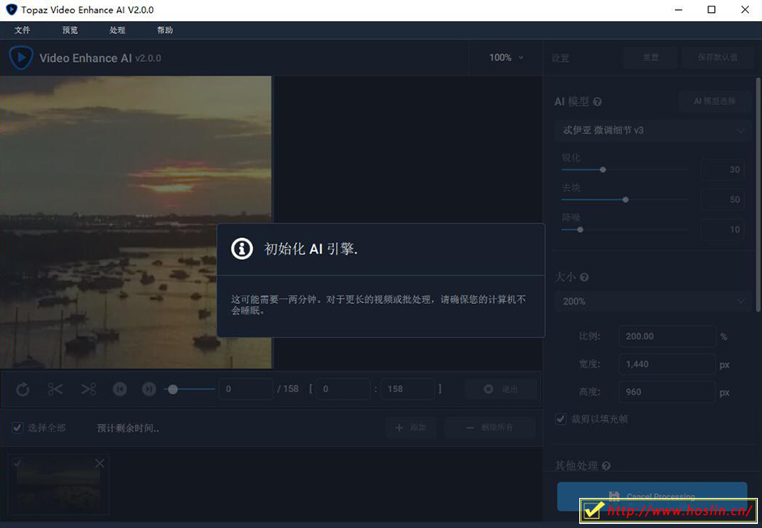This screenshot has width=762, height=528.
Task: Click the 大小 help question icon
Action: 584,277
